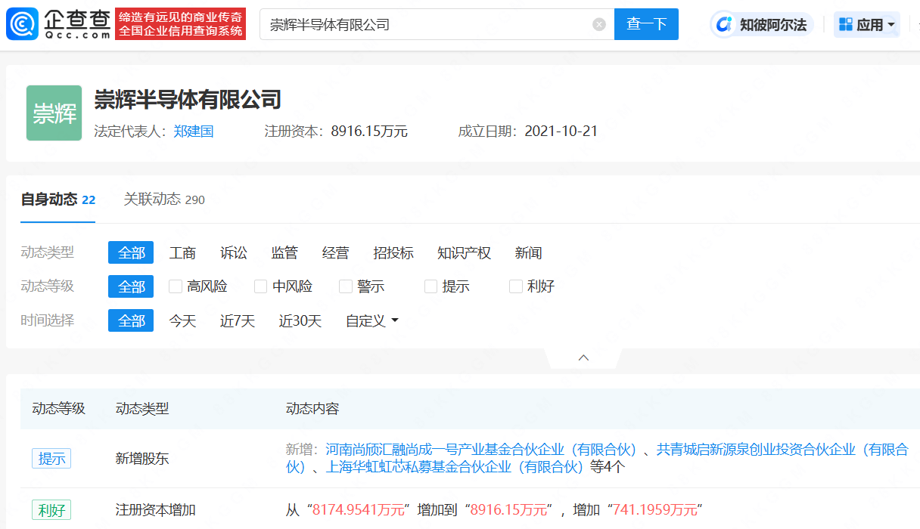Filter time by 今天
920x529 pixels.
[182, 321]
